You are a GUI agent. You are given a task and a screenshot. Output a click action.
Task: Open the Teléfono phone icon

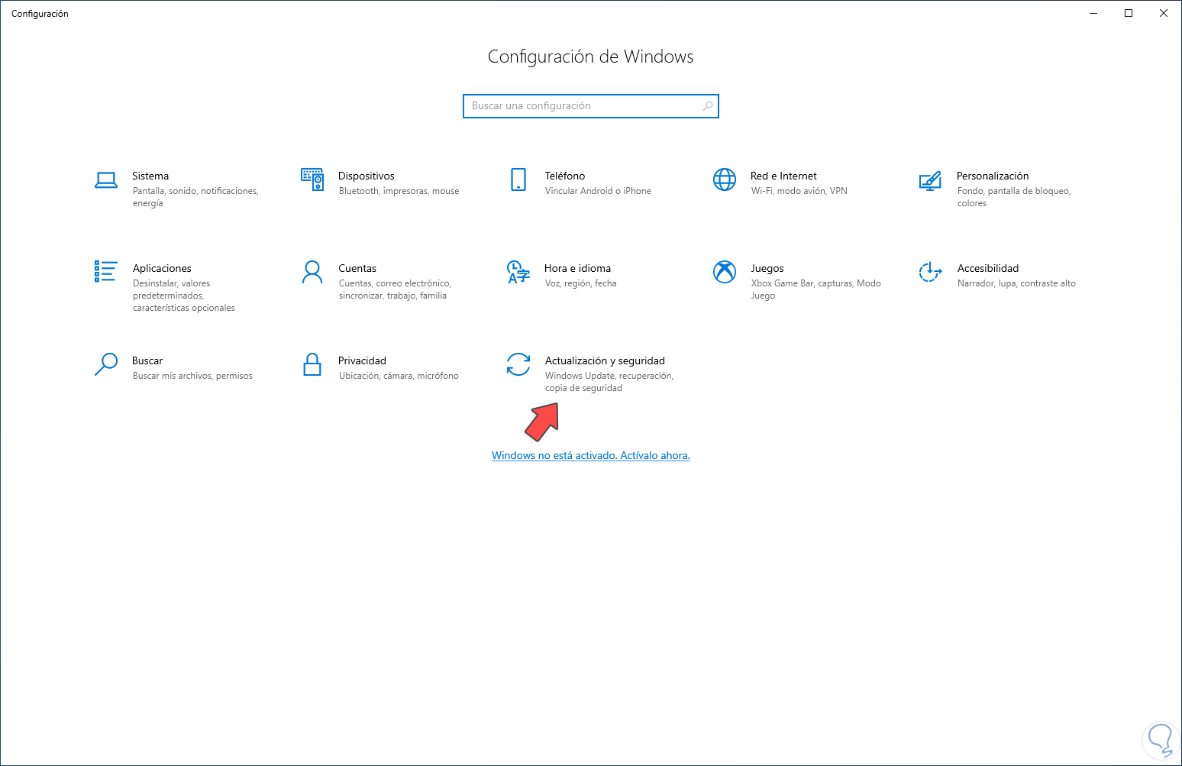click(518, 179)
